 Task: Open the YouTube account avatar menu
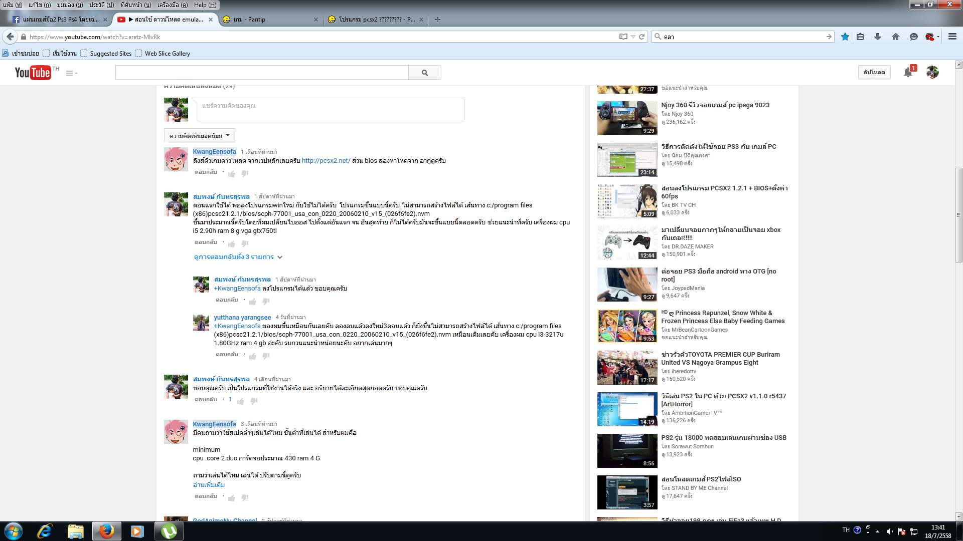pyautogui.click(x=932, y=73)
